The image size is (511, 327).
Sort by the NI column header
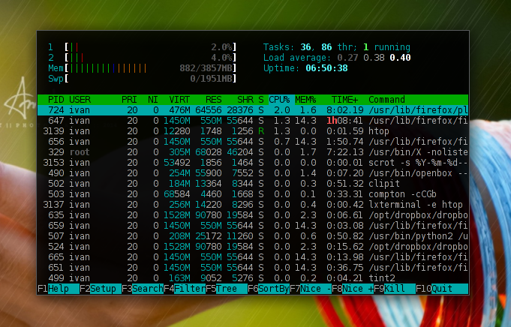coord(153,100)
